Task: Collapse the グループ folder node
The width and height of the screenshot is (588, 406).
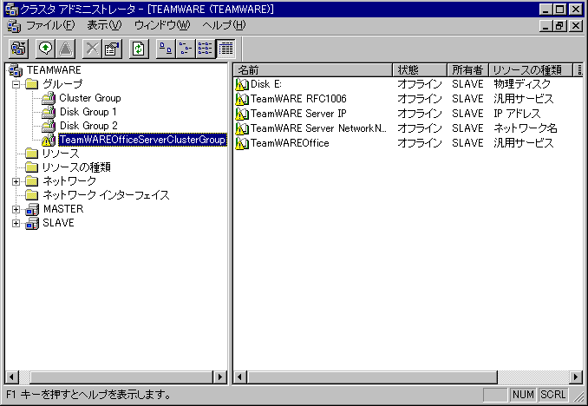Action: click(16, 84)
